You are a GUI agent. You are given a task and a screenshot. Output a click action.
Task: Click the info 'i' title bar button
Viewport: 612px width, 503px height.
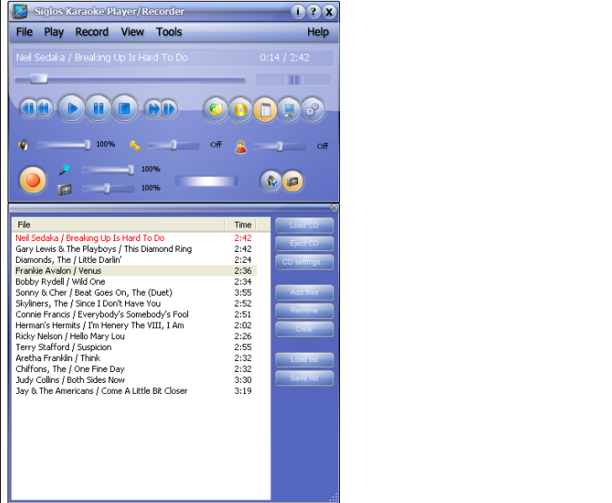coord(298,12)
